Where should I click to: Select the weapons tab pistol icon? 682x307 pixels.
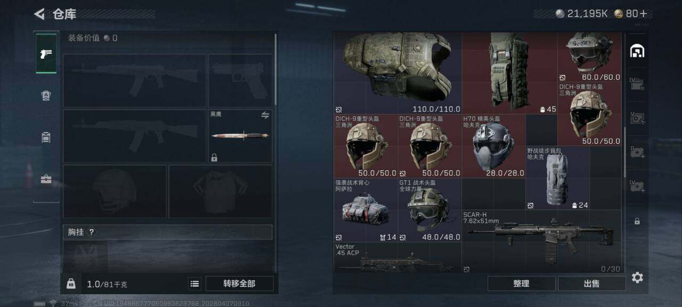(x=46, y=54)
